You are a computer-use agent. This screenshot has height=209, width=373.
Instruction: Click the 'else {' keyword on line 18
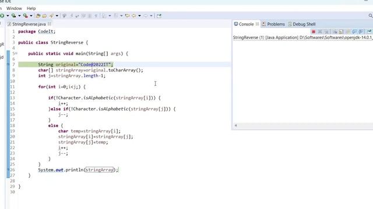tap(56, 125)
